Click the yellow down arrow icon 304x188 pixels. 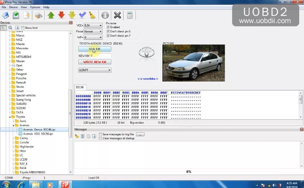[x=72, y=15]
